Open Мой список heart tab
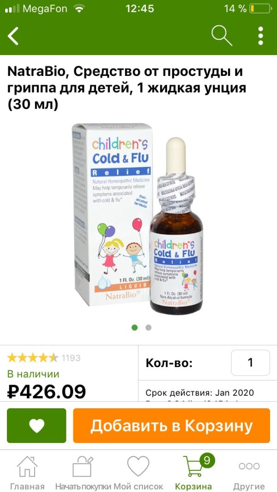This screenshot has height=492, width=277. point(138,466)
